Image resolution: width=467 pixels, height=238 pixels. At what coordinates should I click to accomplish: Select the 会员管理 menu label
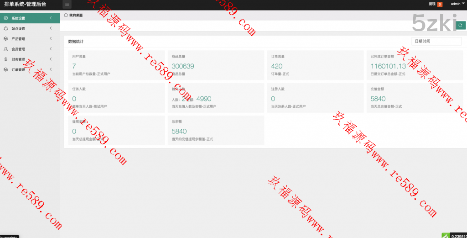click(x=18, y=49)
